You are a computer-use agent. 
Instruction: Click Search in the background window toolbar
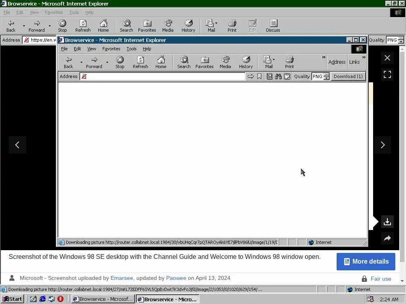pos(126,26)
